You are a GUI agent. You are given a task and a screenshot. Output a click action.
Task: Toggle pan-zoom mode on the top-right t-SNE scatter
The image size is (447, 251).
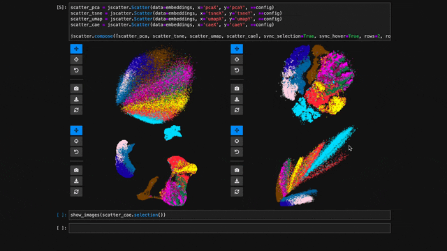237,49
